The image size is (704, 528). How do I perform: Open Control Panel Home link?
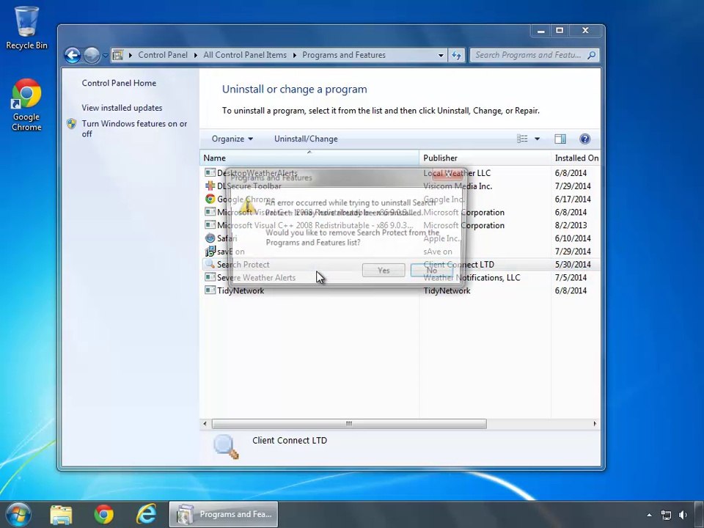[119, 83]
